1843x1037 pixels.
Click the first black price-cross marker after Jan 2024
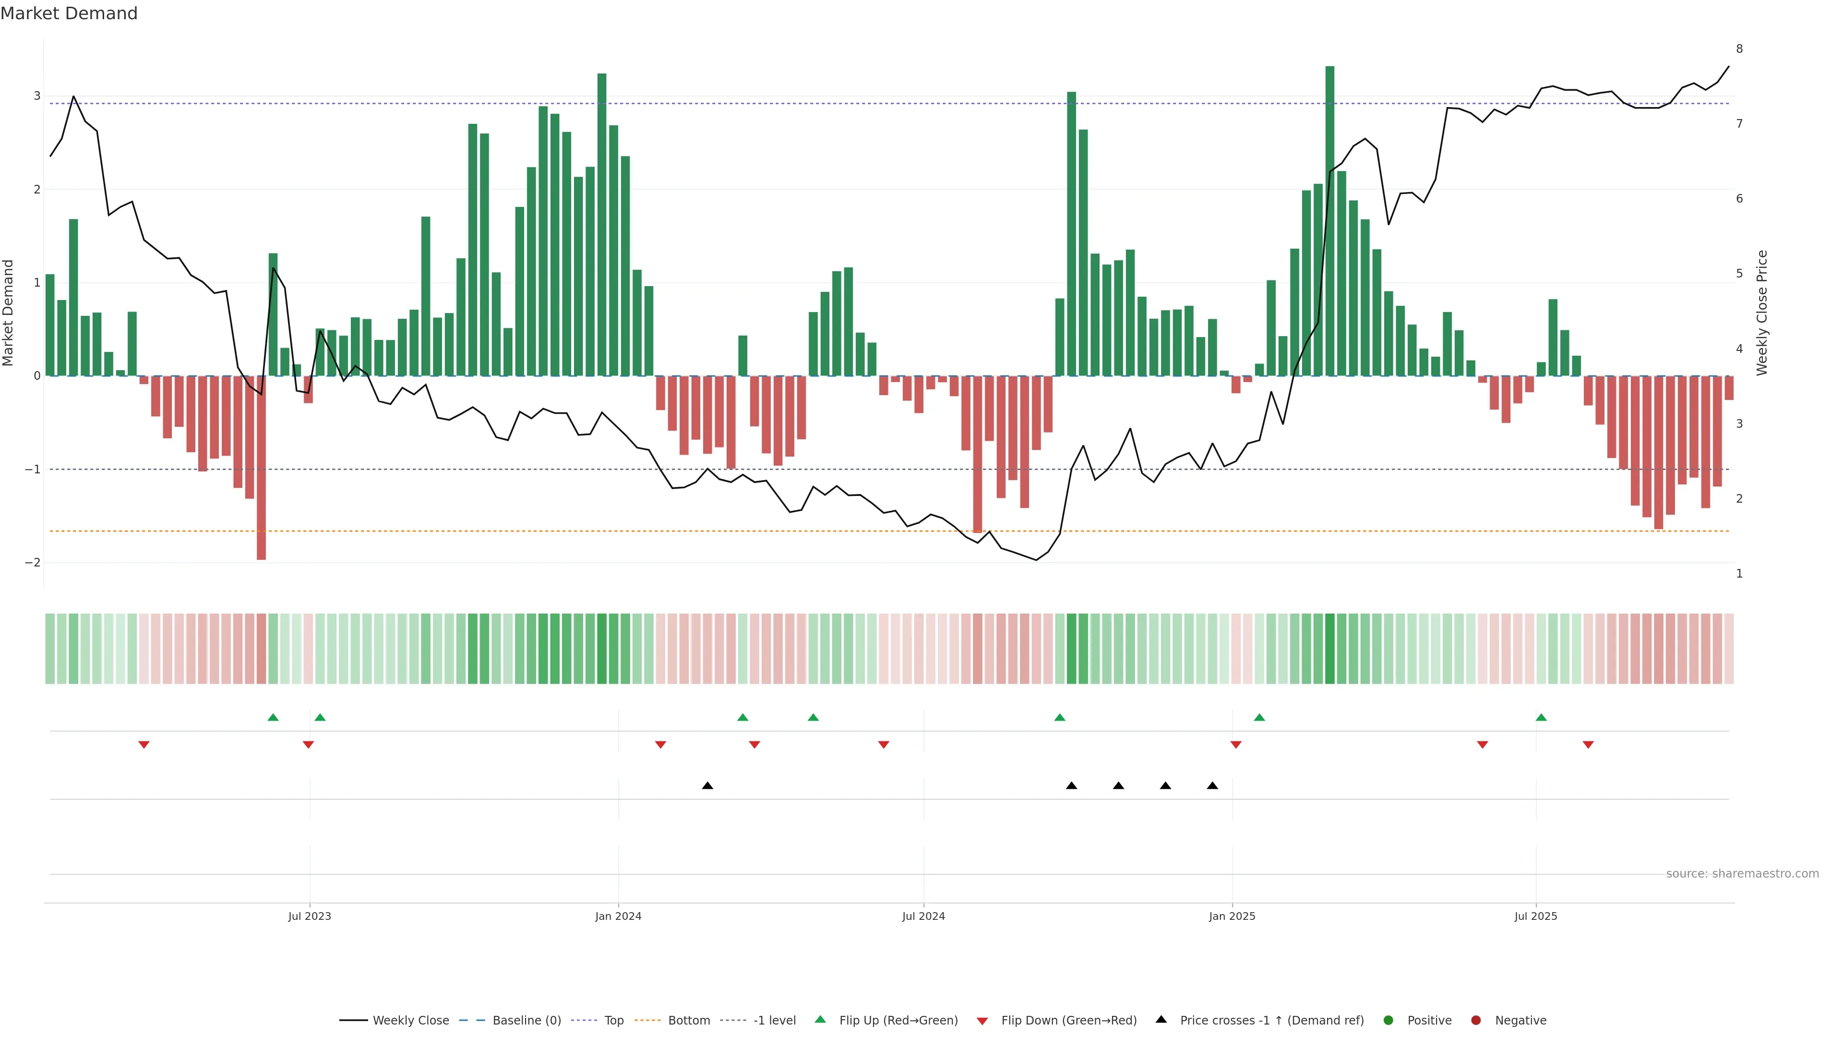(x=707, y=786)
